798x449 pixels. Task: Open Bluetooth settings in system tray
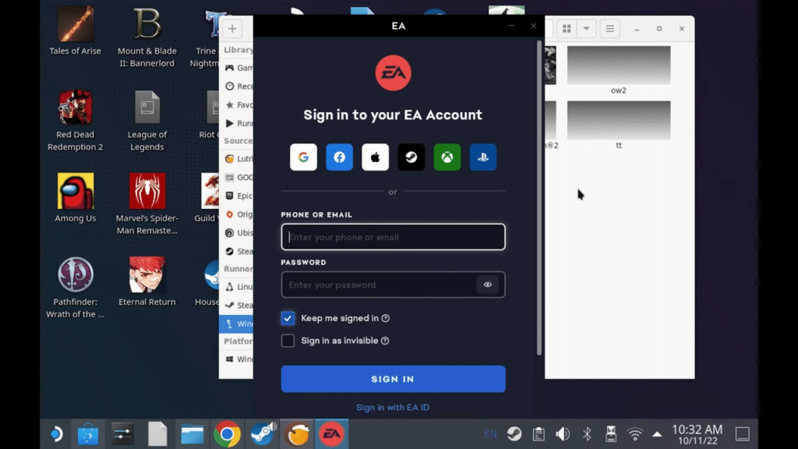[587, 433]
